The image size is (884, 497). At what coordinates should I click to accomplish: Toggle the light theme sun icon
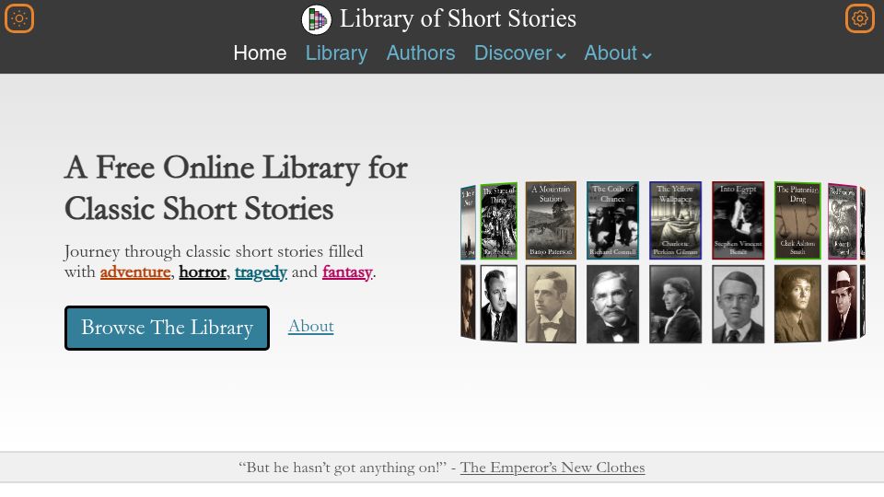(19, 18)
